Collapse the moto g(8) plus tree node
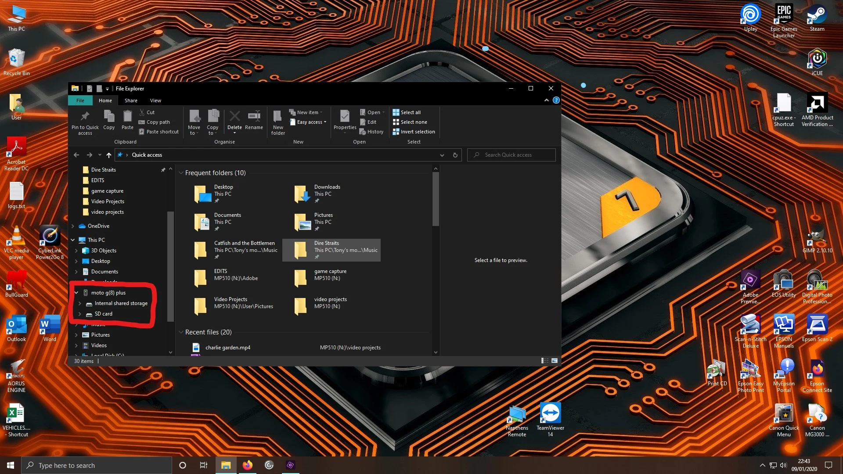The height and width of the screenshot is (474, 843). 76,293
